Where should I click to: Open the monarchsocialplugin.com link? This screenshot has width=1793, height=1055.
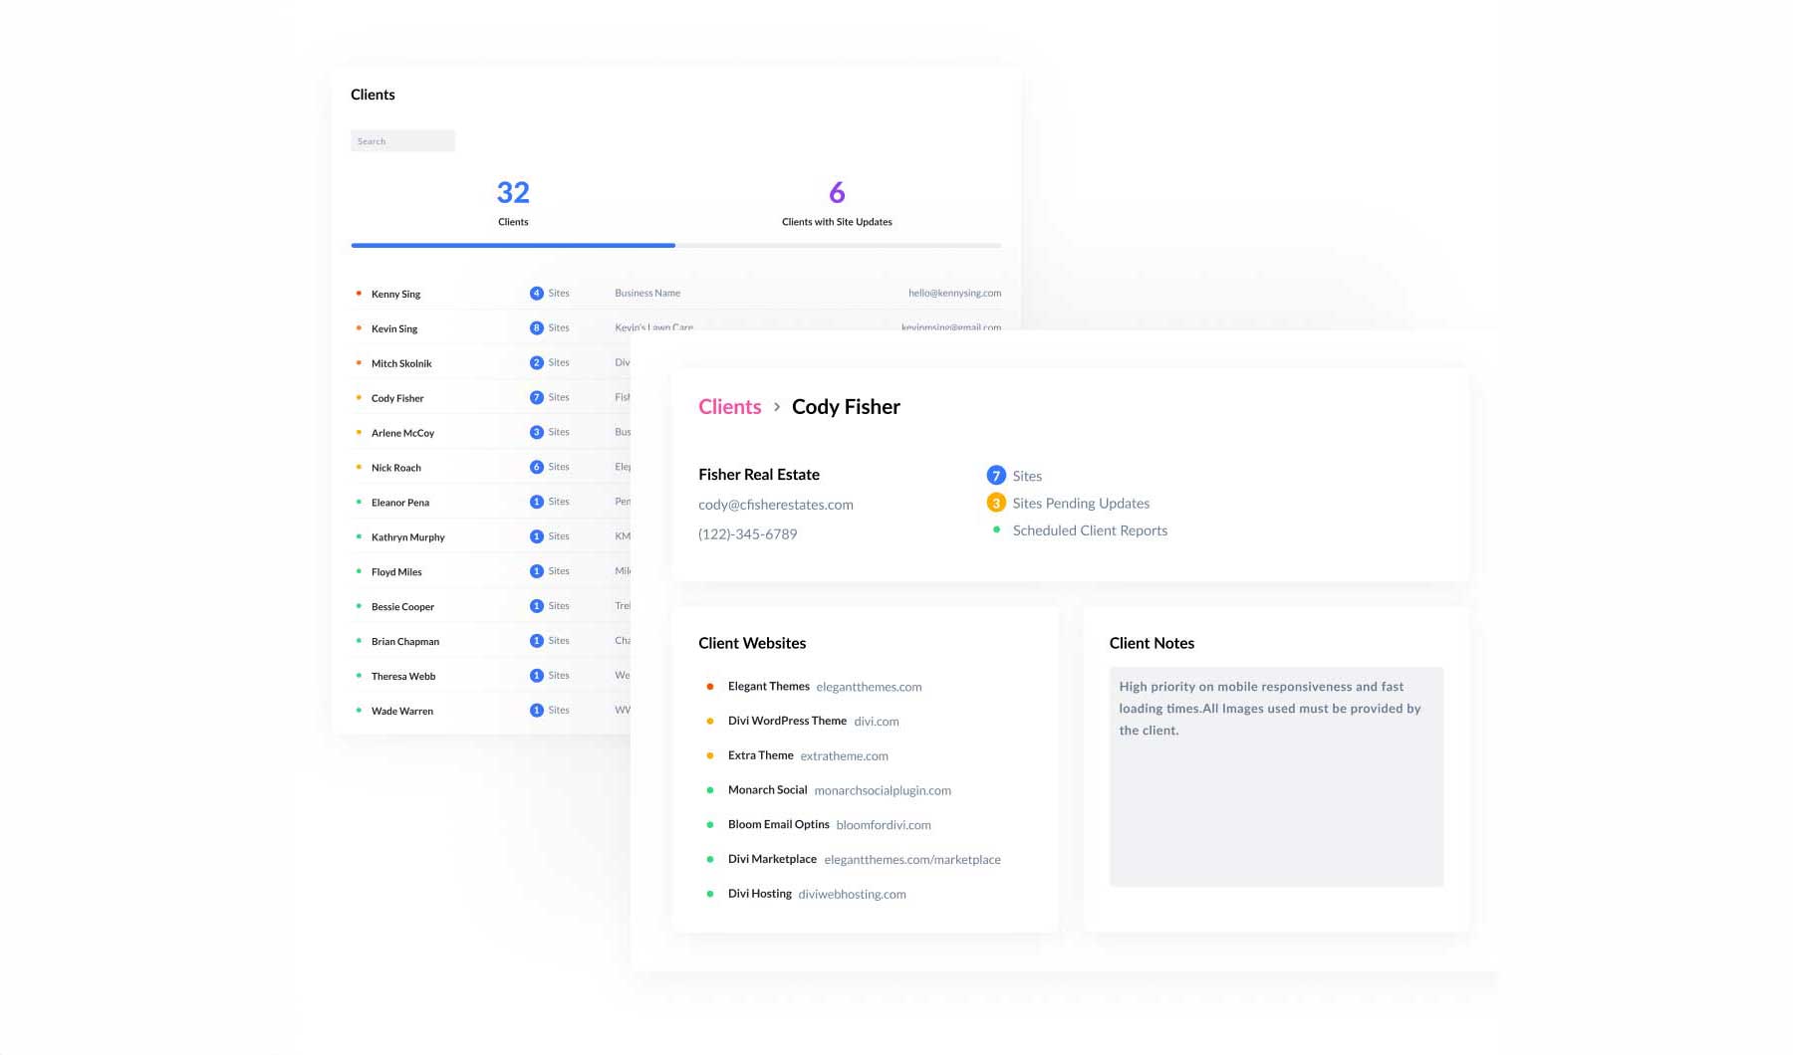click(x=883, y=791)
